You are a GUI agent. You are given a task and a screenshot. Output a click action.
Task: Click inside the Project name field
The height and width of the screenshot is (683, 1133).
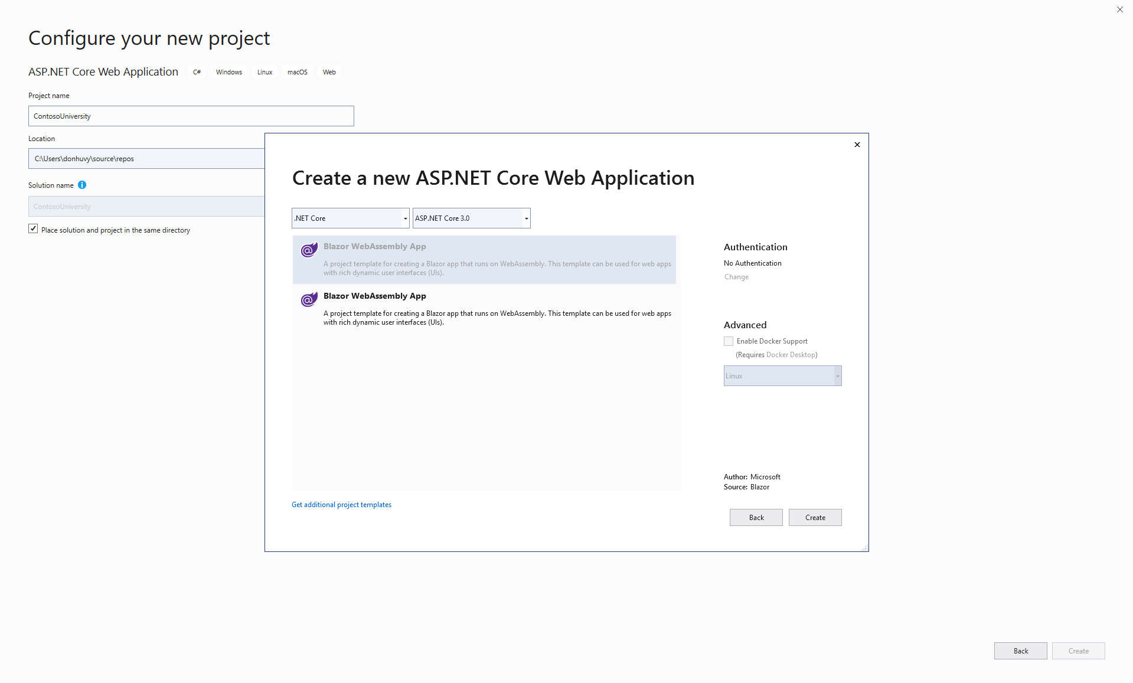(x=191, y=116)
